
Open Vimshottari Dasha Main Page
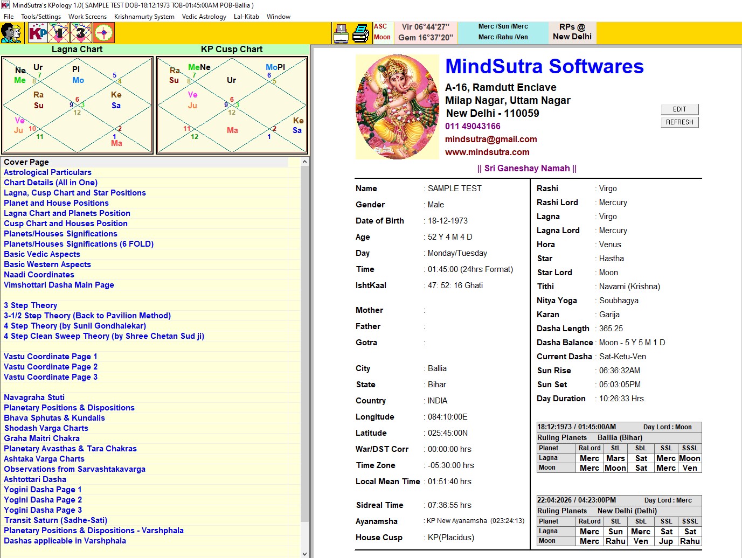coord(59,285)
